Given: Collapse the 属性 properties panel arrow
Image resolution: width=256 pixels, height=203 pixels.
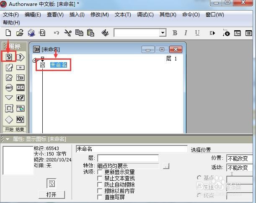Looking at the screenshot, I should point(8,139).
